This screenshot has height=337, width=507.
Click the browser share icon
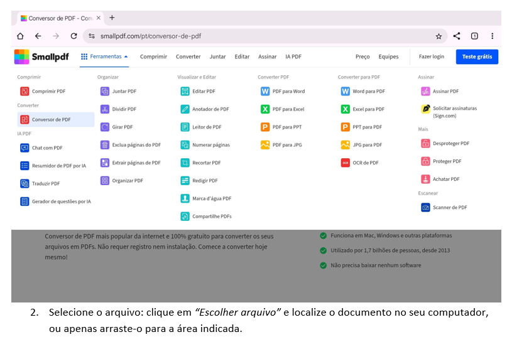pyautogui.click(x=457, y=36)
